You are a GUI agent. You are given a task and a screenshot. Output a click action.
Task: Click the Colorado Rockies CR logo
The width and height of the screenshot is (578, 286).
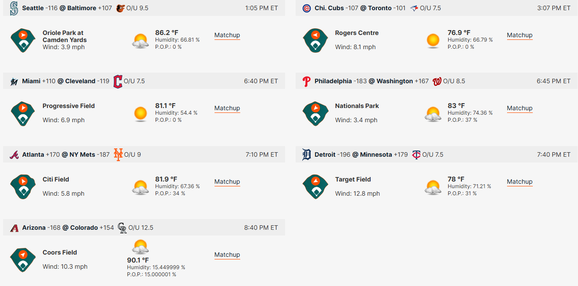[x=122, y=228]
